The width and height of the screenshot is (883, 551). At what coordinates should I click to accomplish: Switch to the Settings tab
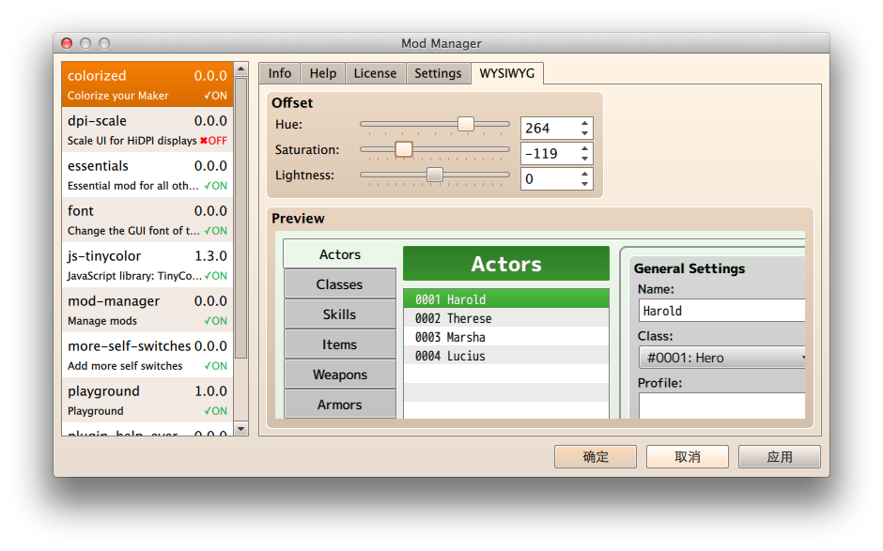point(438,73)
